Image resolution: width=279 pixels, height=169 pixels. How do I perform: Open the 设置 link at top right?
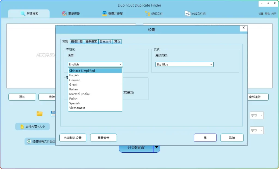click(x=261, y=14)
